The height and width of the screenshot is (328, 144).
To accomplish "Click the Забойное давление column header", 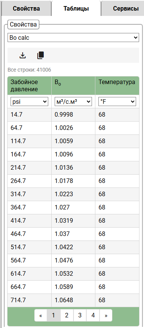I will [29, 86].
